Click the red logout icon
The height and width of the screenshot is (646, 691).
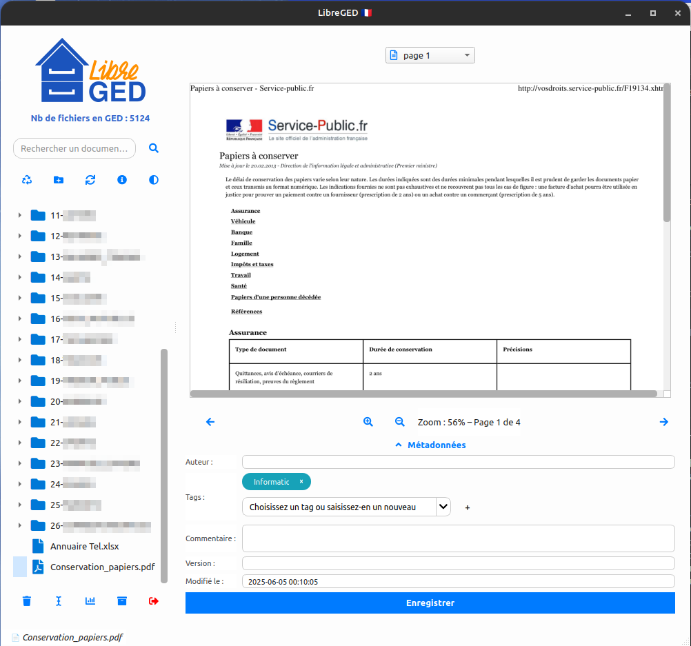pos(154,601)
